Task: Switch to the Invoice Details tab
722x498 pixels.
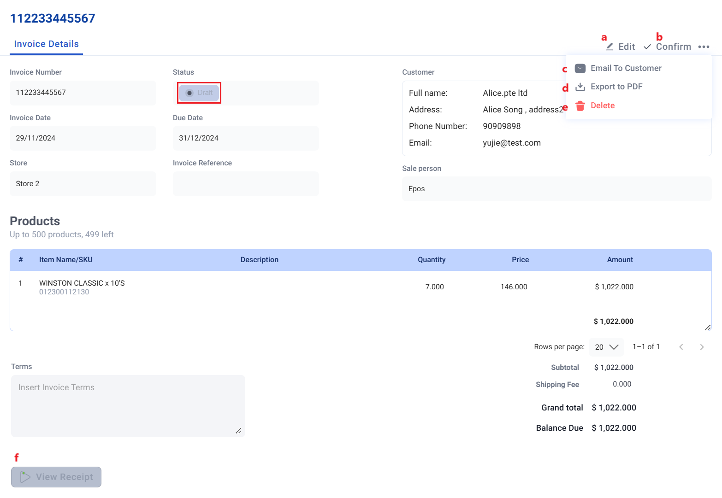Action: tap(46, 44)
